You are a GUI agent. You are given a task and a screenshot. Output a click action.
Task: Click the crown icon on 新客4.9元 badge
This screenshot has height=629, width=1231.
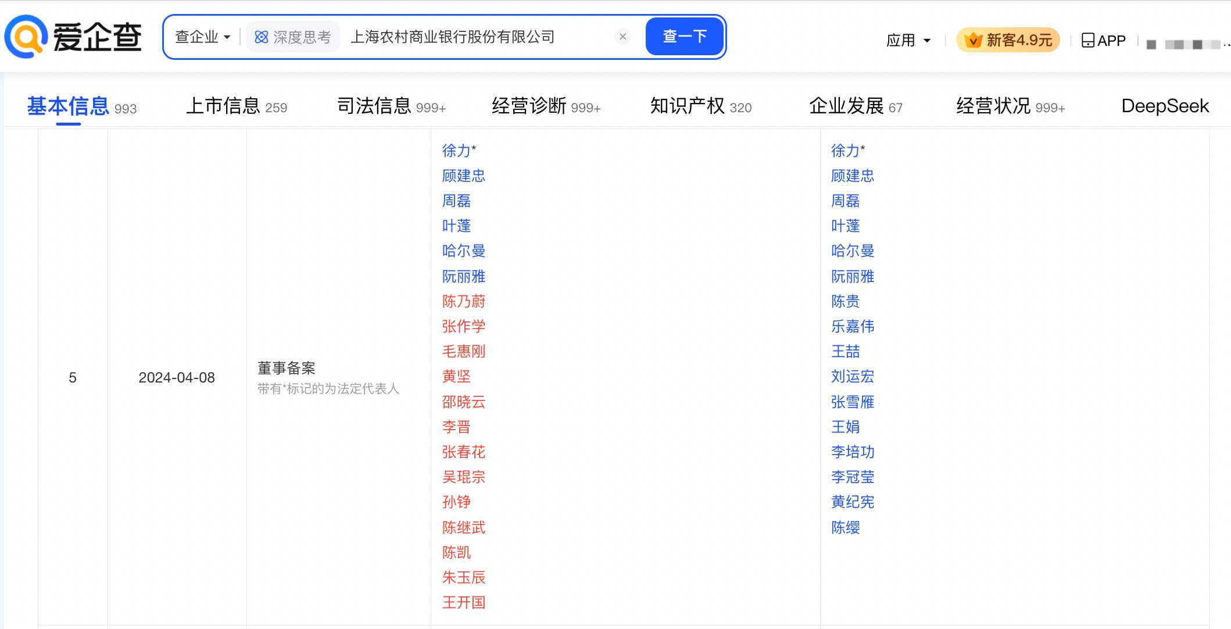(974, 40)
